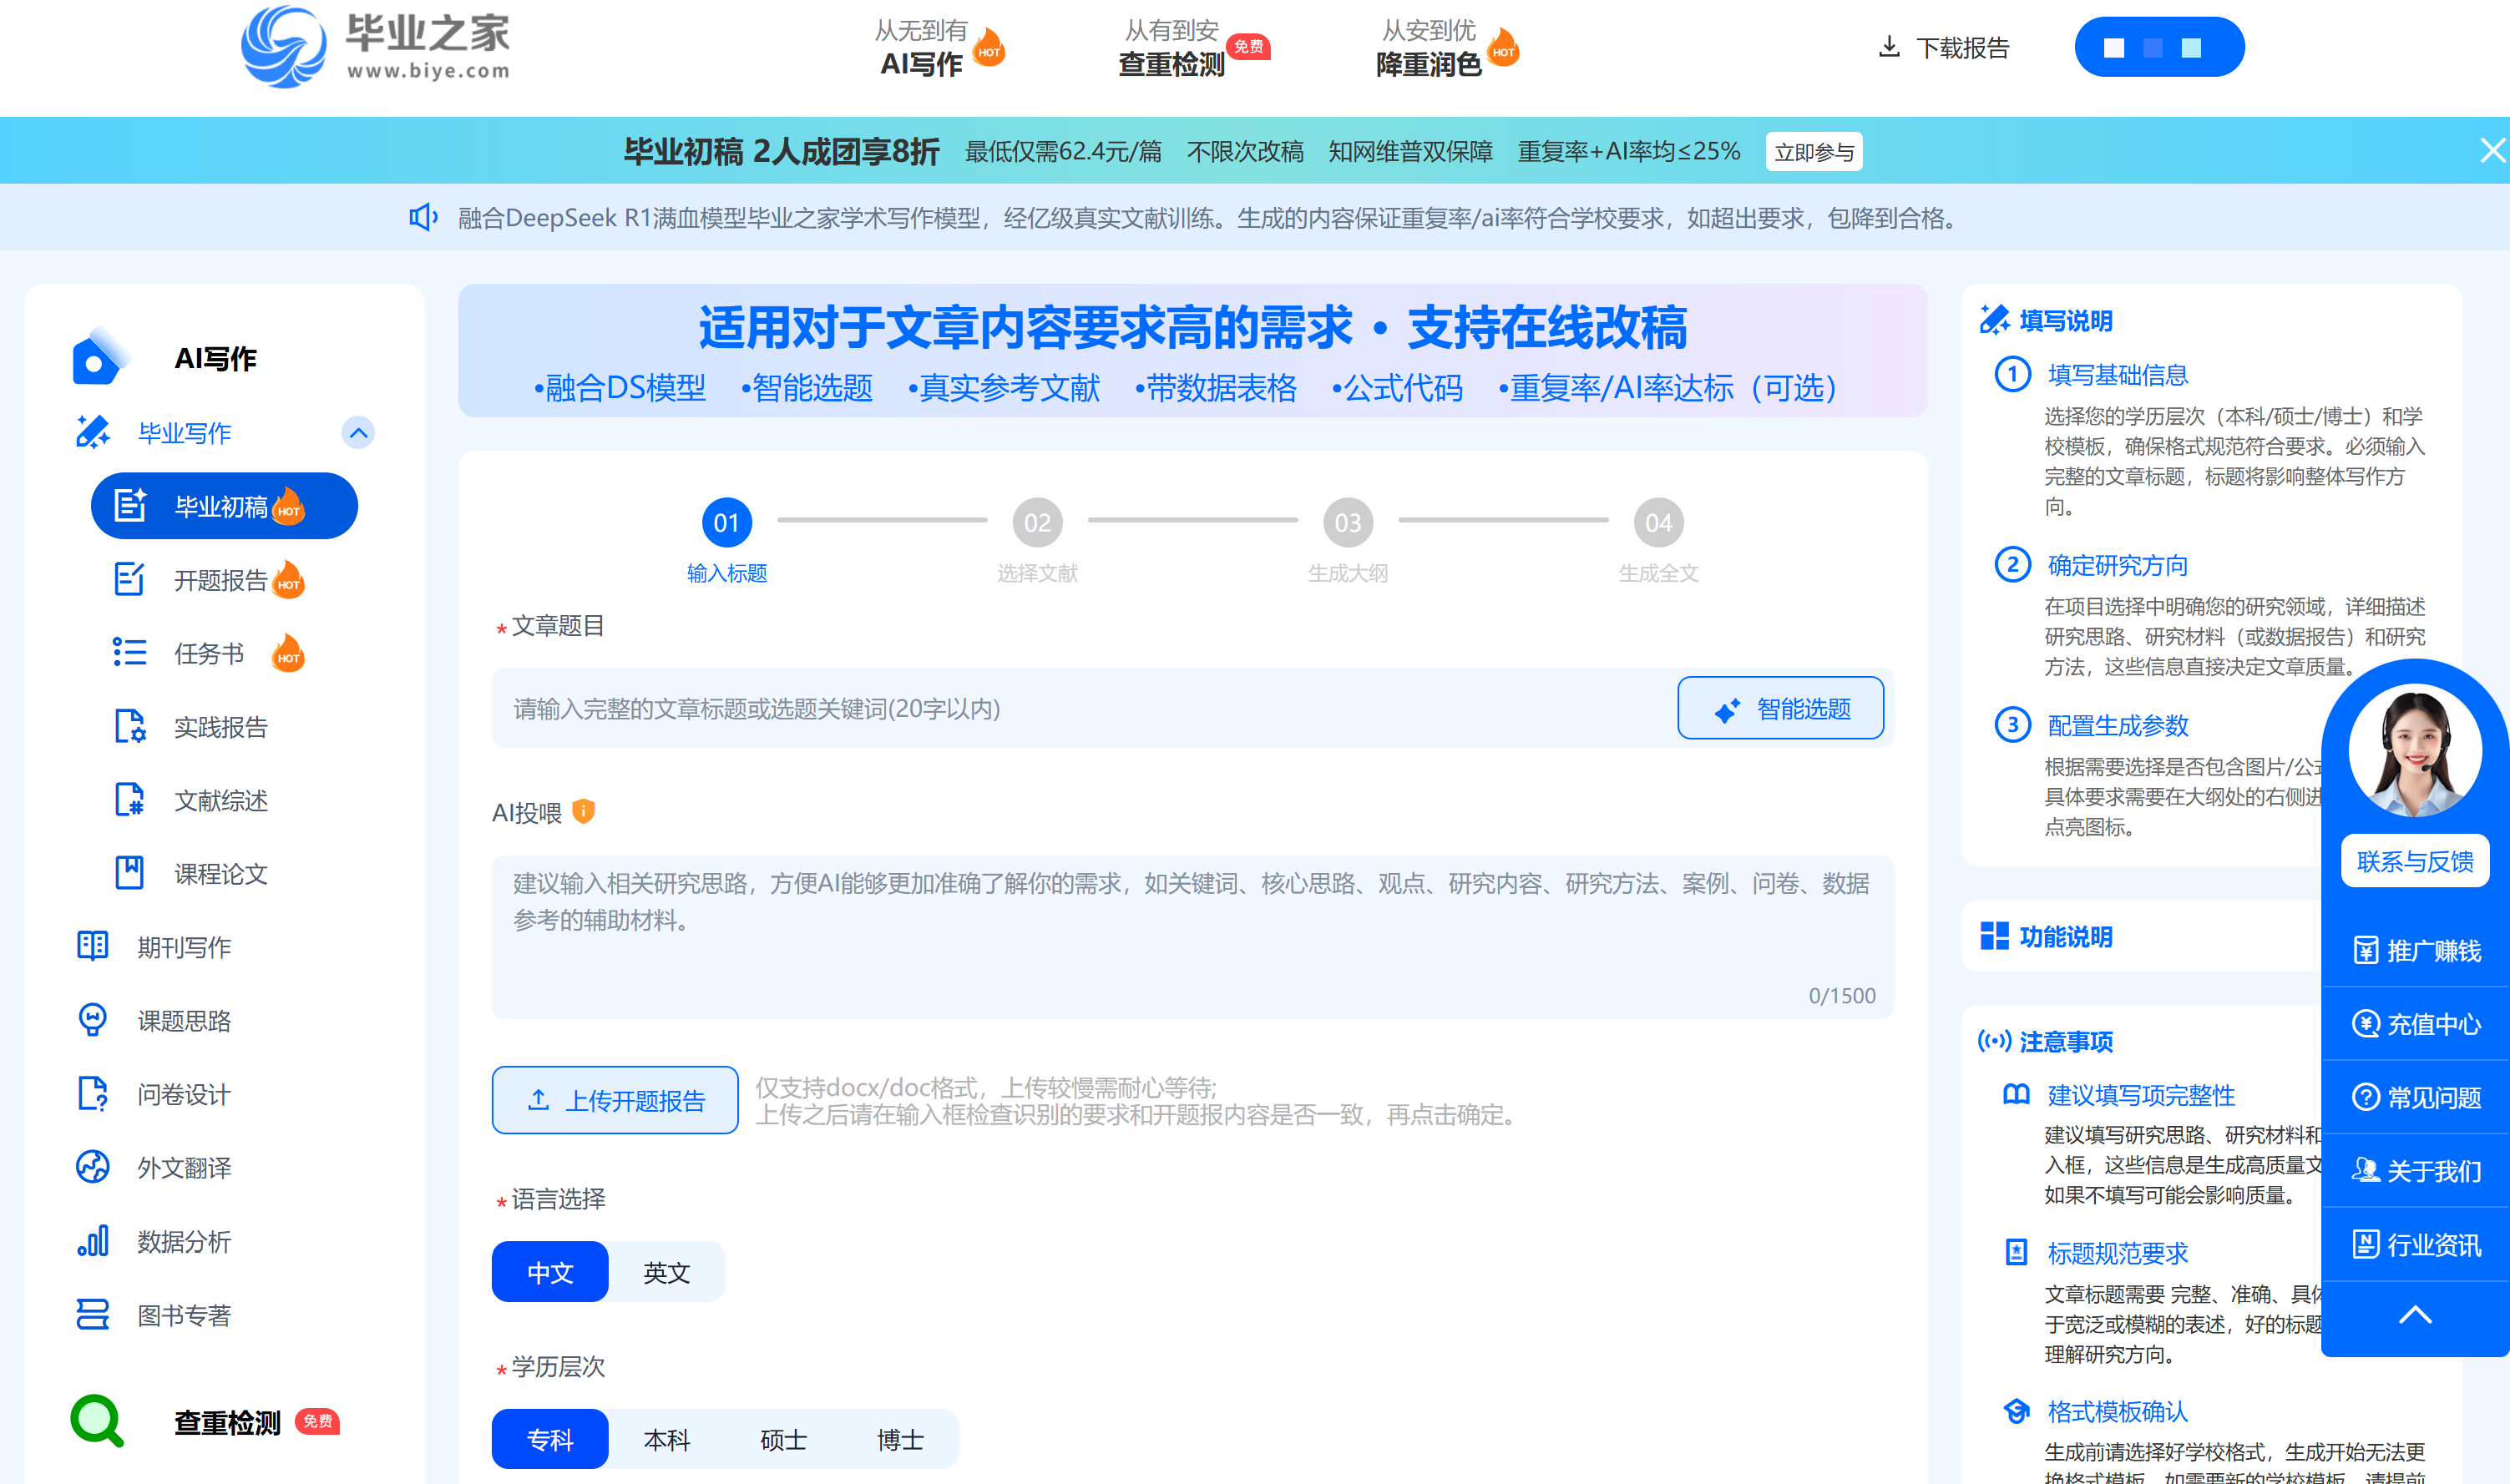2510x1484 pixels.
Task: Select 中文 language option
Action: [x=550, y=1272]
